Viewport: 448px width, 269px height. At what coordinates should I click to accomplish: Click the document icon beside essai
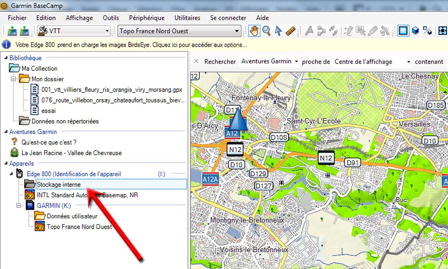[34, 110]
